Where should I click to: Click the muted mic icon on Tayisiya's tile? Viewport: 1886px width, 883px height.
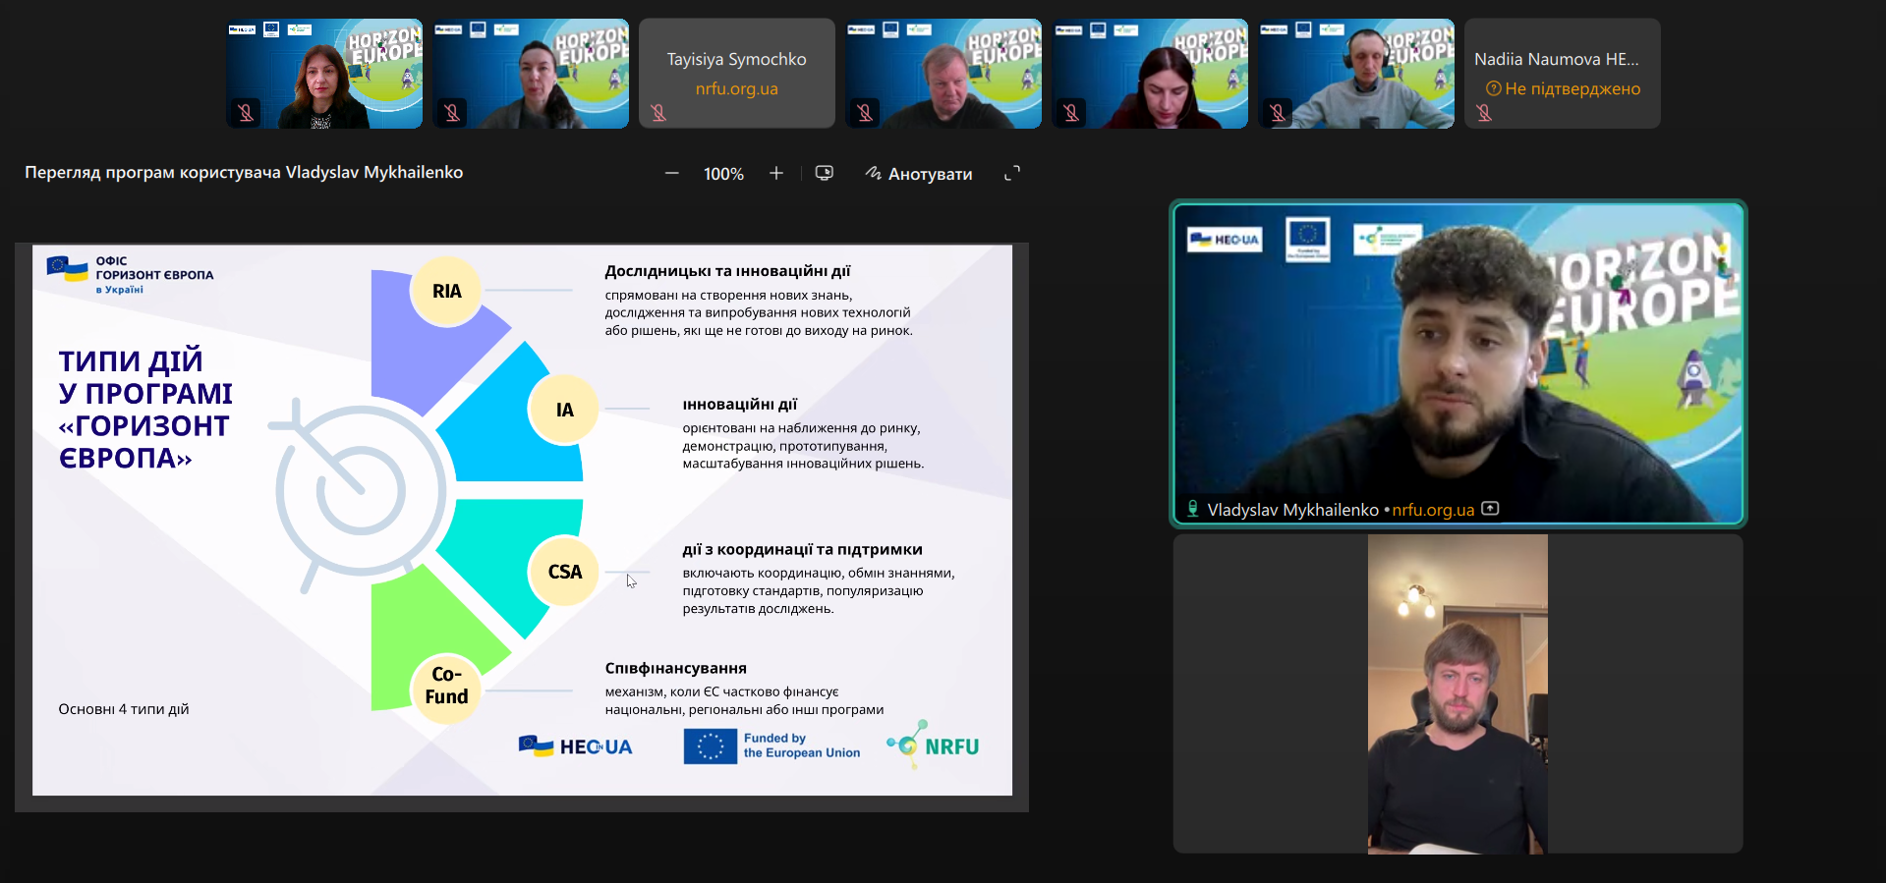click(658, 113)
